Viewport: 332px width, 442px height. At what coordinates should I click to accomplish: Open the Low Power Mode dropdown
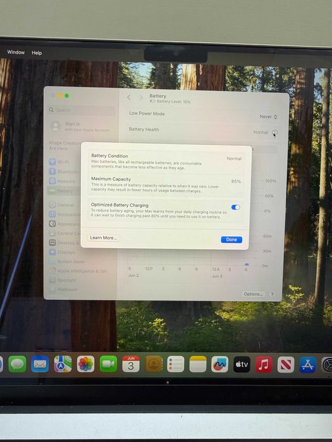[268, 117]
